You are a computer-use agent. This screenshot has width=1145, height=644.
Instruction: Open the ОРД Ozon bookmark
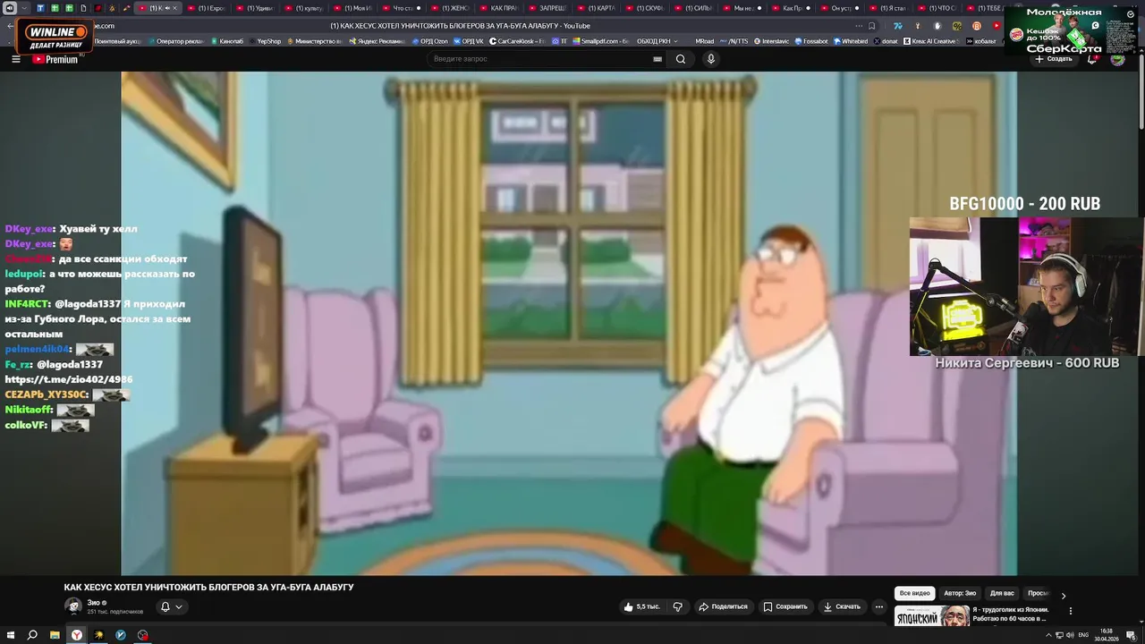pyautogui.click(x=431, y=41)
